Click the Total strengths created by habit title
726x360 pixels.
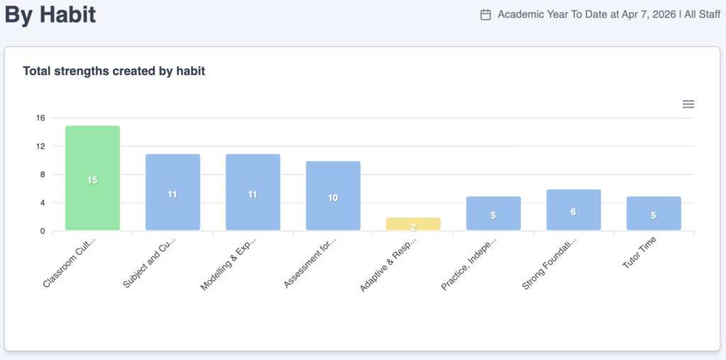(114, 71)
